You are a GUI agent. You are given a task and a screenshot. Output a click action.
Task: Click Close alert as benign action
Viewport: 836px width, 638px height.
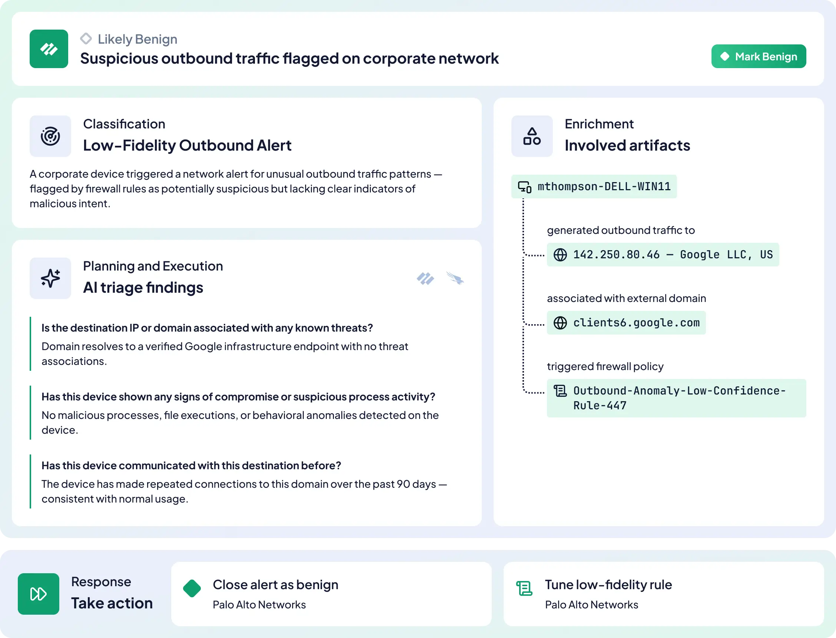(x=331, y=594)
